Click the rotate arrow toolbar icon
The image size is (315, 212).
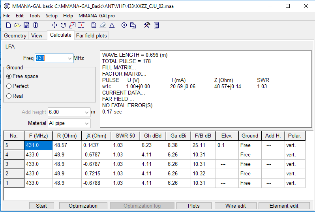coord(63,25)
